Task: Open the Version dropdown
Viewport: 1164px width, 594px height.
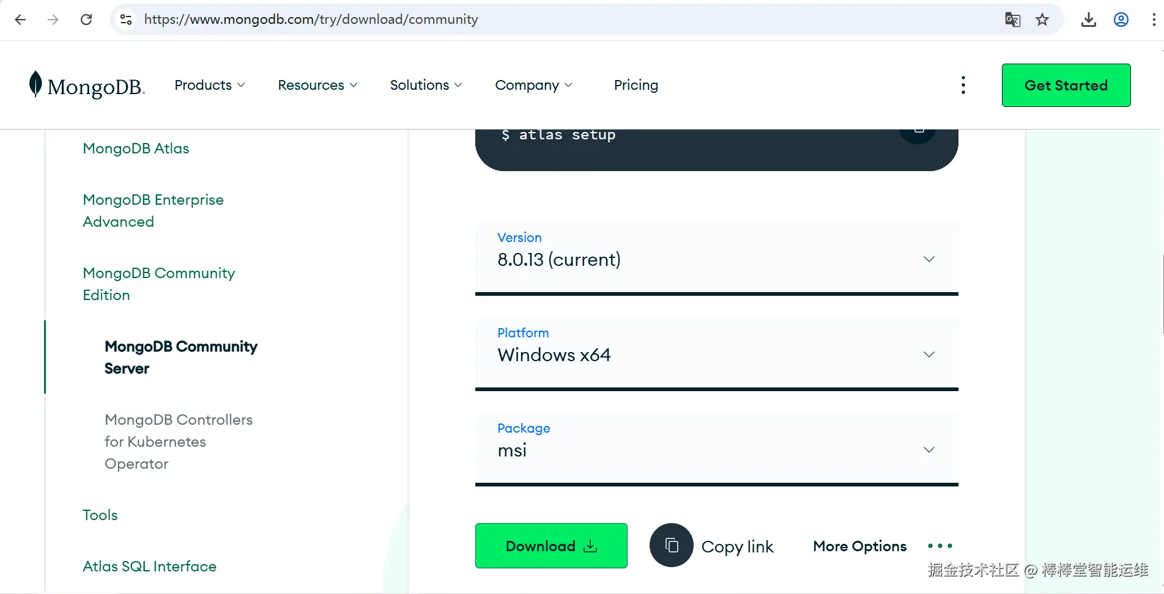Action: click(x=717, y=258)
